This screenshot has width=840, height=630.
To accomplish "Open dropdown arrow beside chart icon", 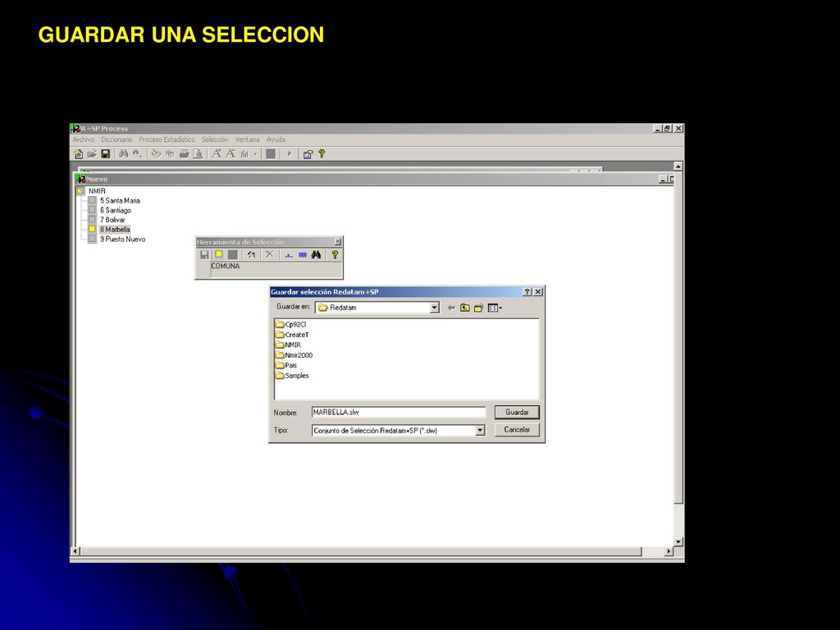I will 255,154.
